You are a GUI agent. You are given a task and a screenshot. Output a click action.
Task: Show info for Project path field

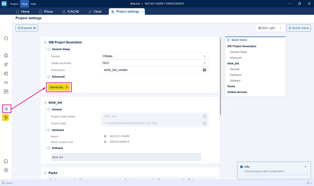click(205, 123)
